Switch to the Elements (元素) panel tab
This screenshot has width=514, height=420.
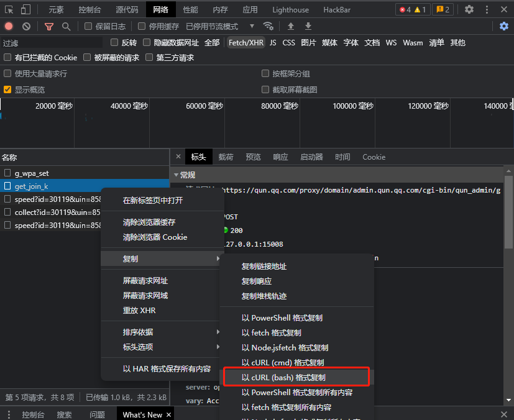click(x=56, y=10)
